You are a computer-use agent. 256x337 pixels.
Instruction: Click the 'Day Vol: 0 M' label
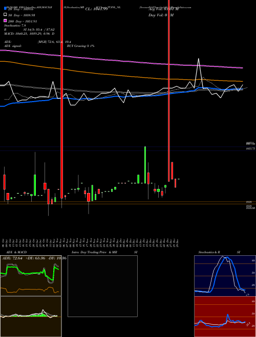point(161,15)
